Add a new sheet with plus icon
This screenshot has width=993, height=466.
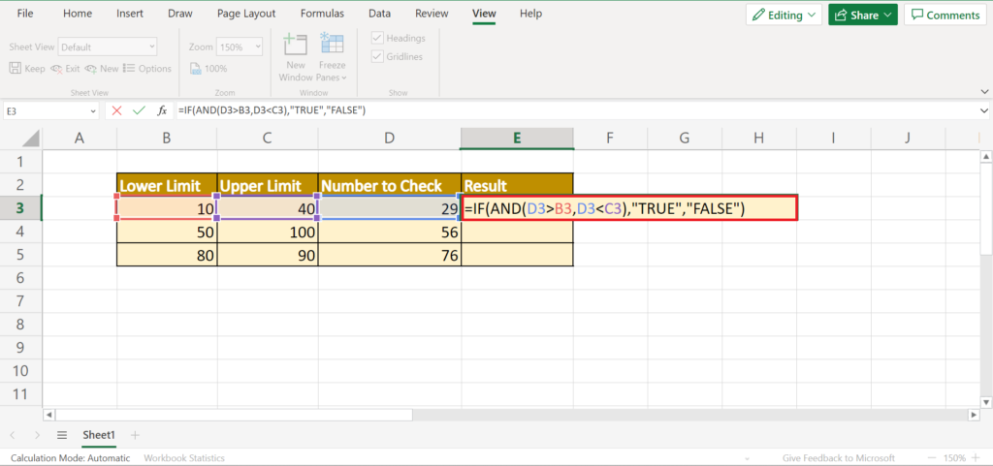[135, 435]
